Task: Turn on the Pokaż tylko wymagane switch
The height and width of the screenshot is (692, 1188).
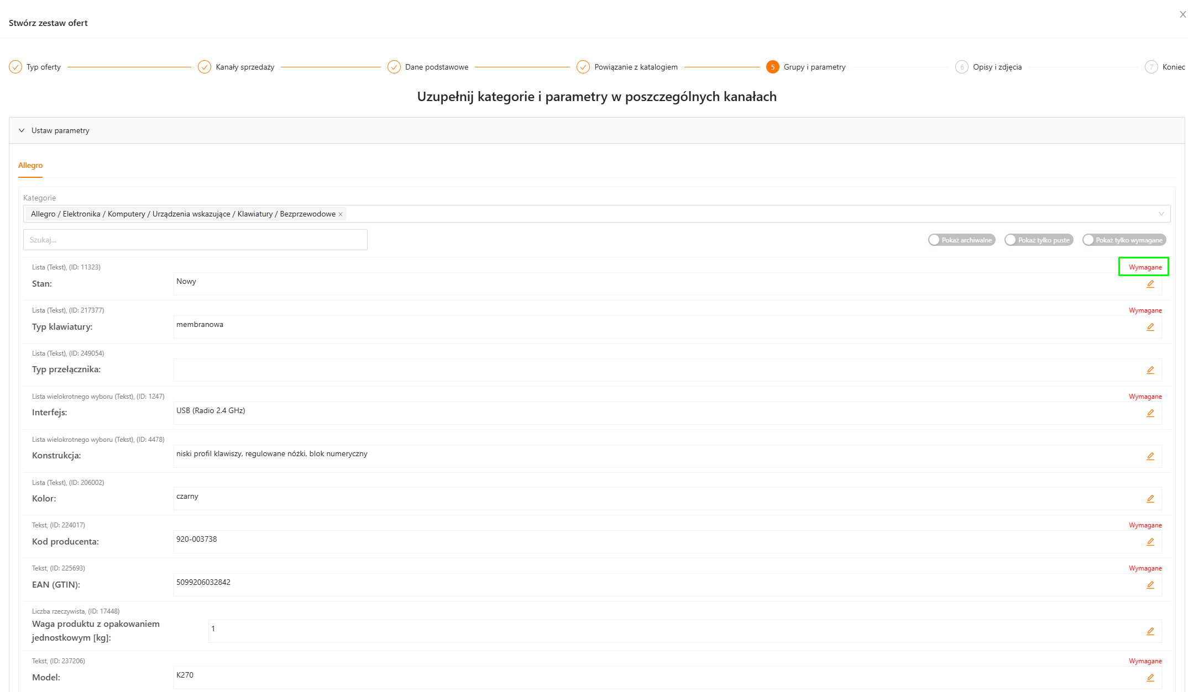Action: coord(1124,240)
